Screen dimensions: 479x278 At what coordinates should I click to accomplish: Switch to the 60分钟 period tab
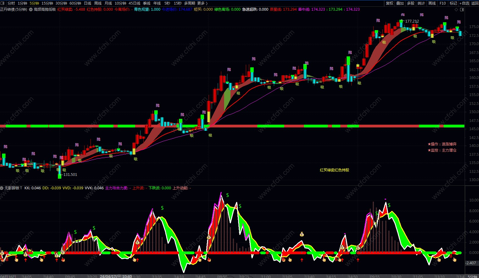pos(75,3)
